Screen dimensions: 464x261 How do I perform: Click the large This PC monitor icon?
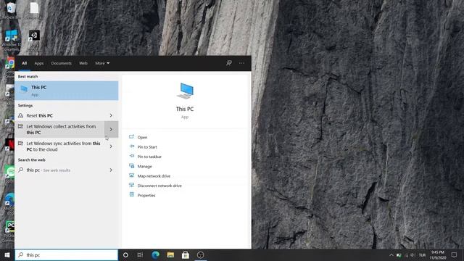186,91
